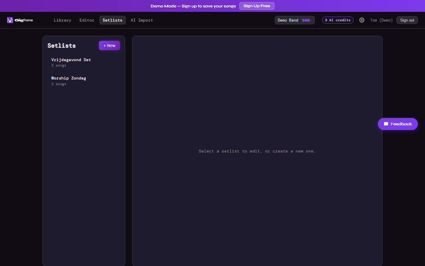
Task: Click the Sign out button
Action: tap(407, 20)
